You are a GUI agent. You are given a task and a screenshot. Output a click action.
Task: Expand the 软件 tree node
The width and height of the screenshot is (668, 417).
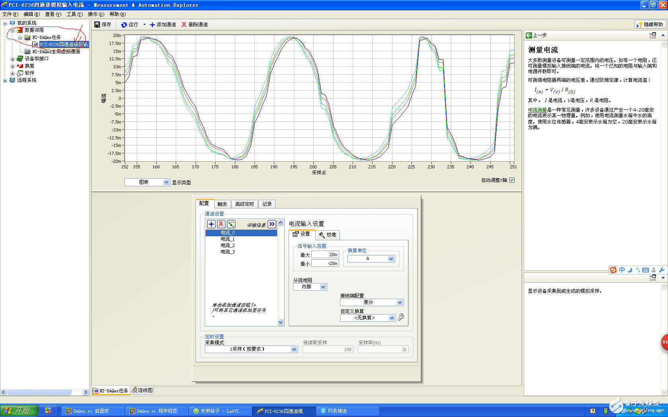[x=12, y=73]
